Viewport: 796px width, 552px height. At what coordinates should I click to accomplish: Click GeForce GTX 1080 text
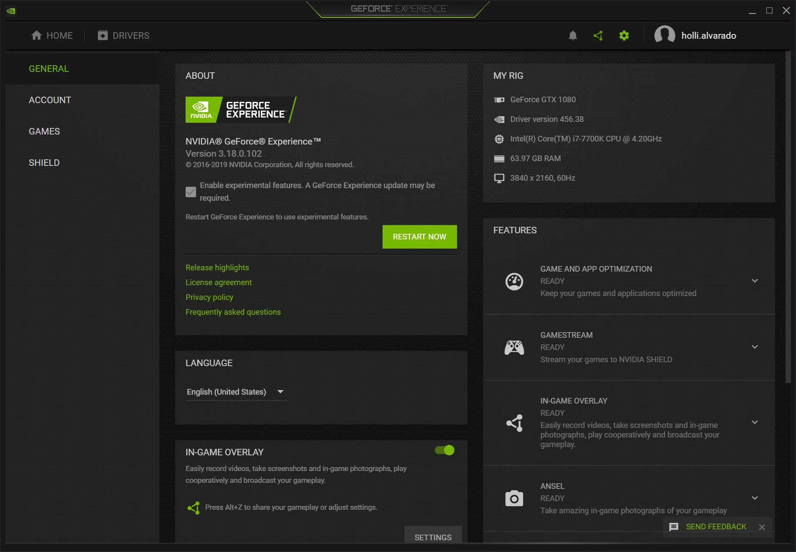click(543, 100)
